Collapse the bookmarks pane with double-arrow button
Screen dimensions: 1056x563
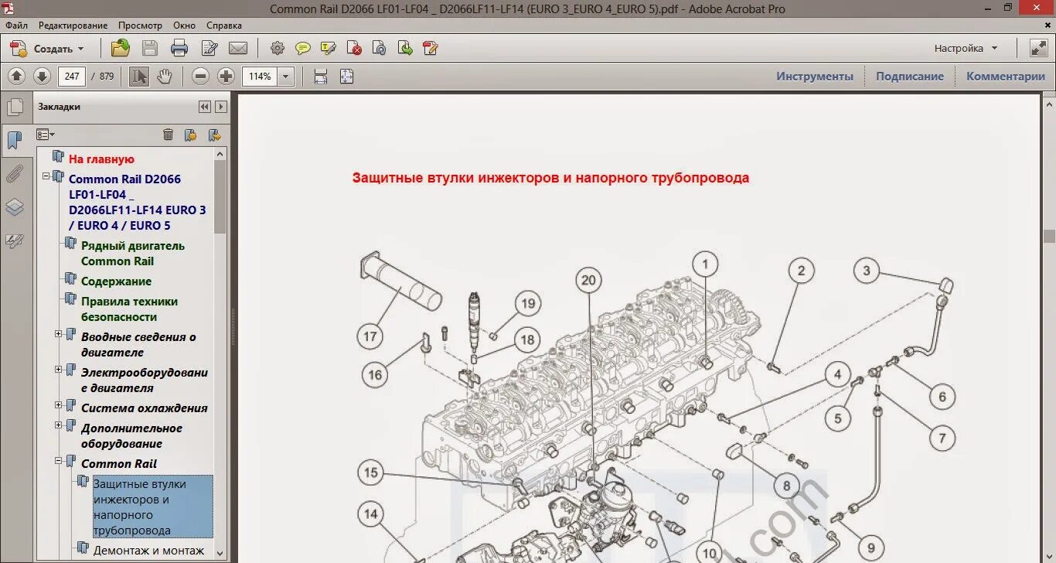click(x=204, y=107)
